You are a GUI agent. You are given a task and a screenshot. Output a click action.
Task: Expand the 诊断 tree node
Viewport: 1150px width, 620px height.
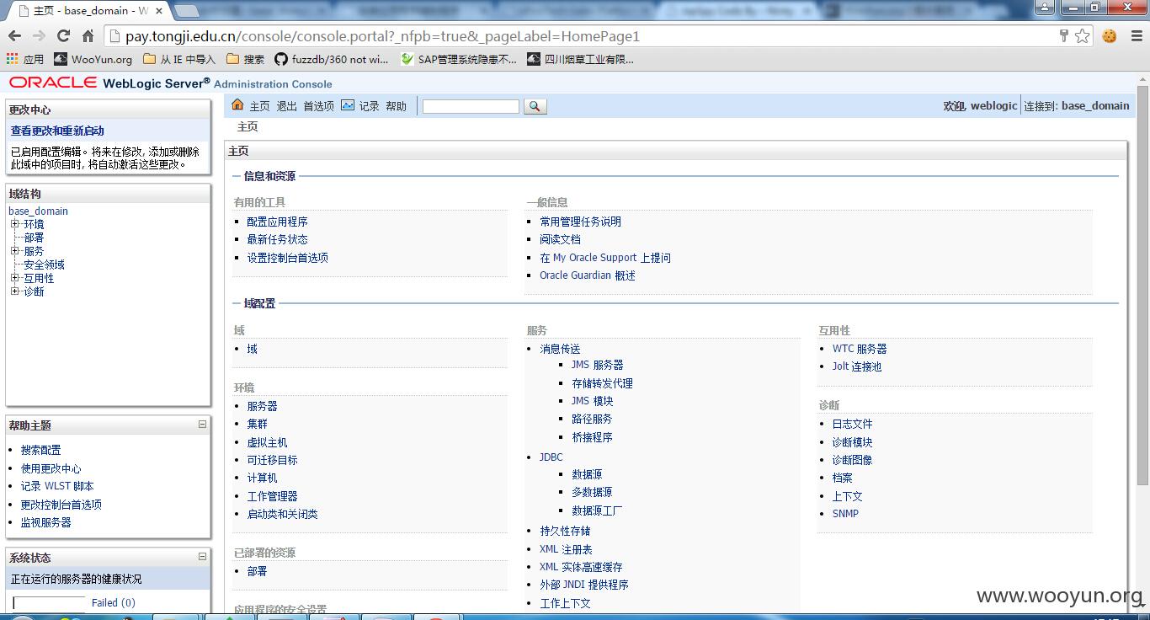click(14, 291)
